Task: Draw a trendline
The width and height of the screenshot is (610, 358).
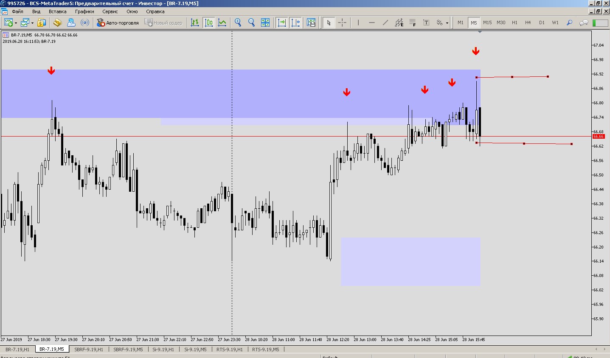Action: point(385,22)
